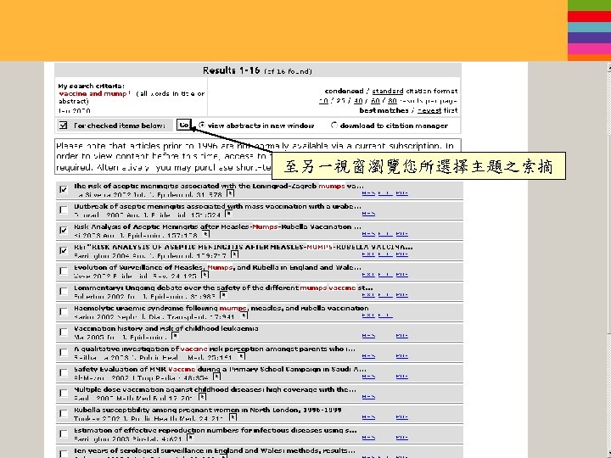Check the 'Estimation of effective reproduction numbers' checkbox
Screen dimensions: 611x458
coord(64,433)
